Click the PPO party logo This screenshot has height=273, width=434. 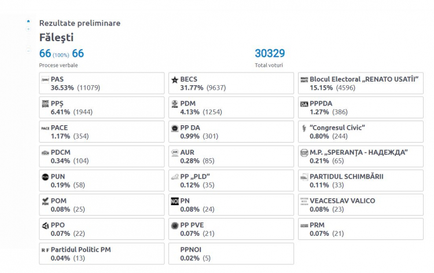45,225
